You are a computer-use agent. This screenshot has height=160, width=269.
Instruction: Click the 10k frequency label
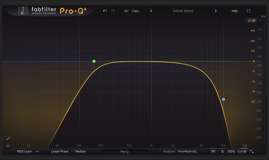pos(223,146)
